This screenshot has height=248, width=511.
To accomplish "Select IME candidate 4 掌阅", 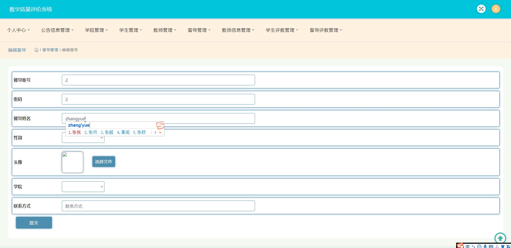I will (x=123, y=132).
